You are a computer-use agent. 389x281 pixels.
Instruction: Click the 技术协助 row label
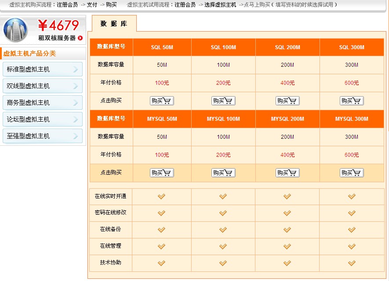point(111,263)
